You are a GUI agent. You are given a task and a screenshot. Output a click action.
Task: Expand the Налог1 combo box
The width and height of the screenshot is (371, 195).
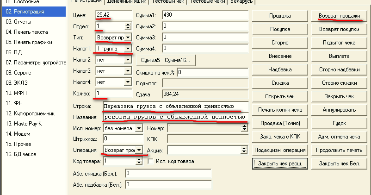coord(128,49)
